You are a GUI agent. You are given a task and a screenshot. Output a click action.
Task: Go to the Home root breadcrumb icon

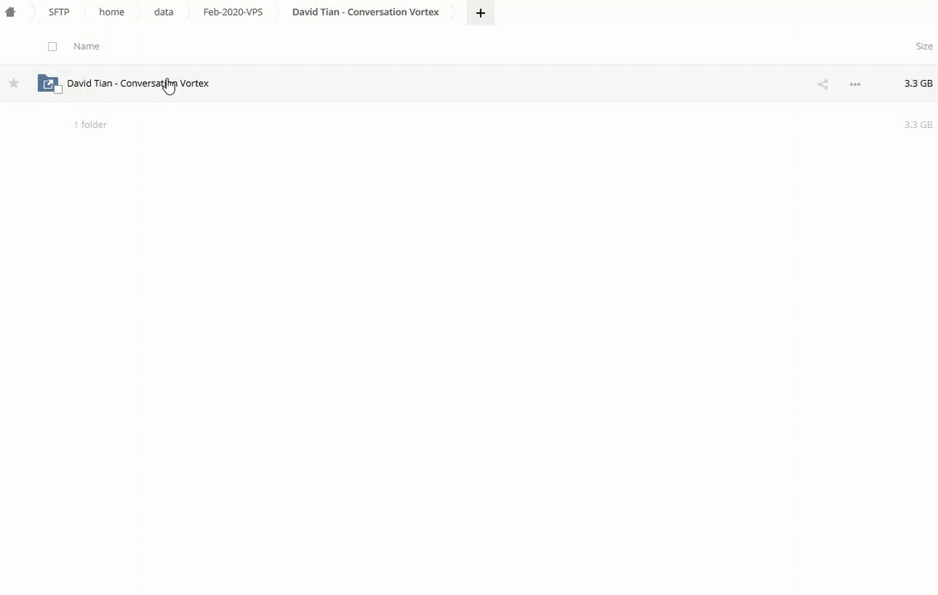pos(10,12)
